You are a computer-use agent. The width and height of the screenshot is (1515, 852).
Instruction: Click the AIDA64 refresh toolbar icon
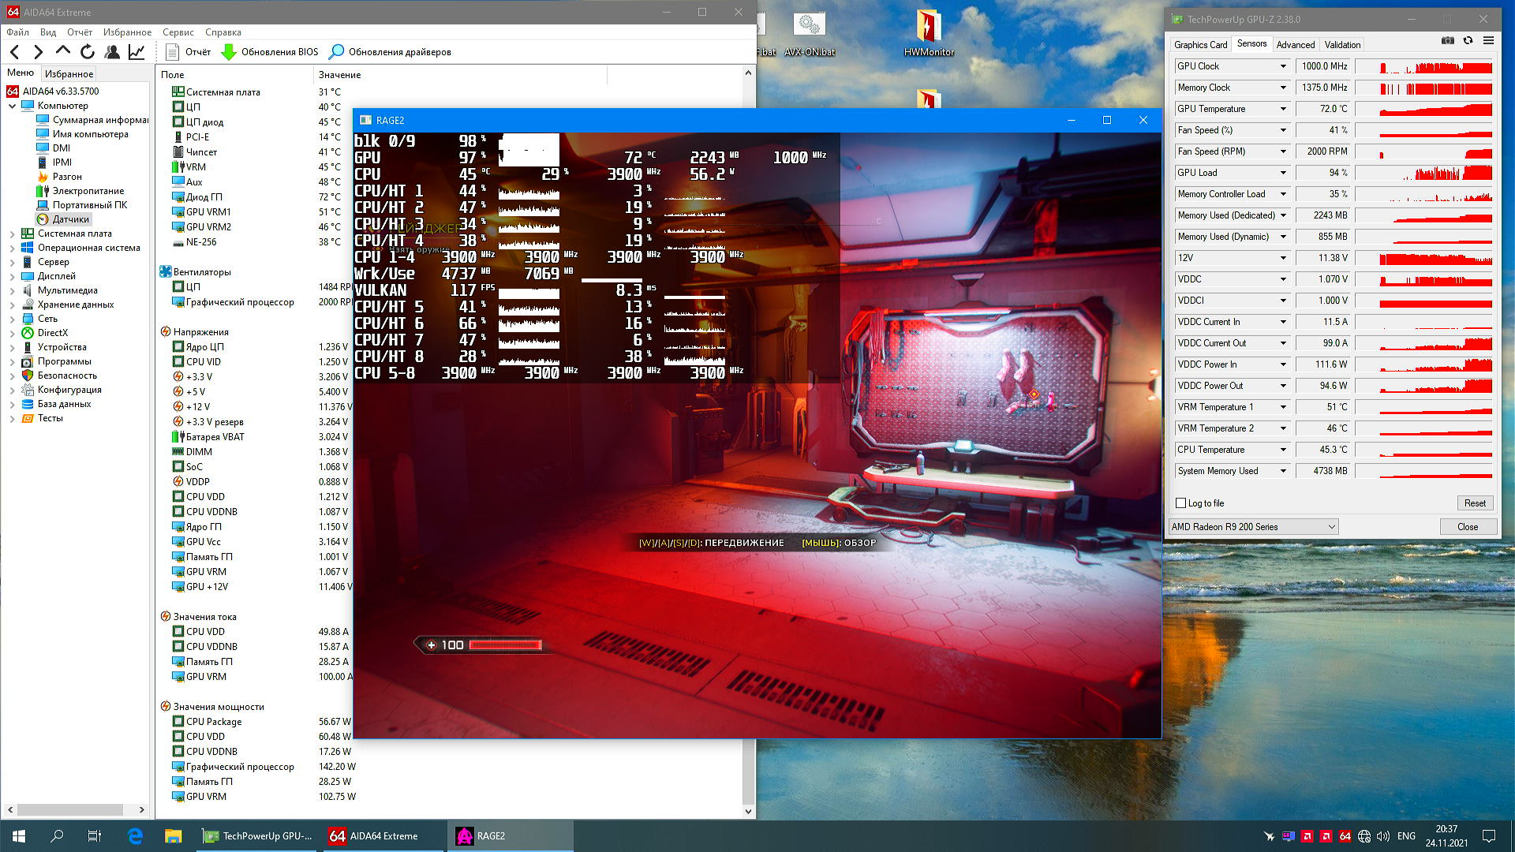[88, 52]
